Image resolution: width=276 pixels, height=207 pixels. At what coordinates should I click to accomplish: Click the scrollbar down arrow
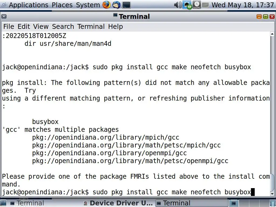(x=272, y=194)
